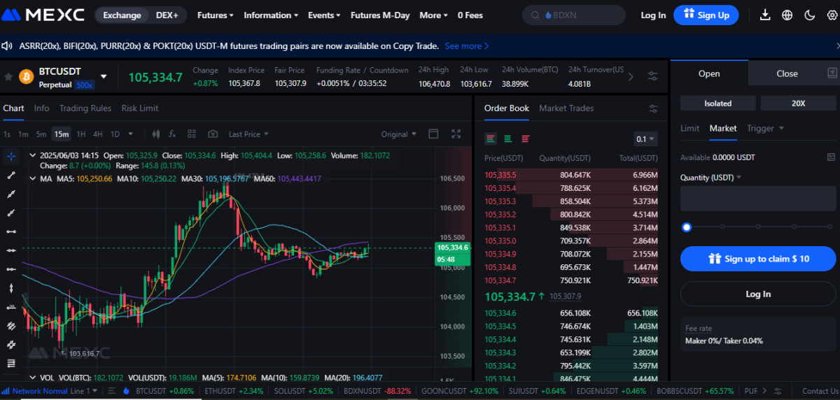Select the 1H timeframe
Image resolution: width=840 pixels, height=400 pixels.
[x=81, y=134]
